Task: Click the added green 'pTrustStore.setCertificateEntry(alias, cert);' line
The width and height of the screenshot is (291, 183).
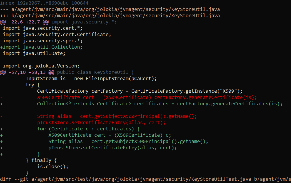Action: (113, 148)
